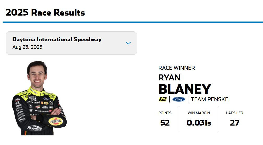Click the WIN MARGIN 0.031s value
The height and width of the screenshot is (145, 263).
[x=199, y=123]
